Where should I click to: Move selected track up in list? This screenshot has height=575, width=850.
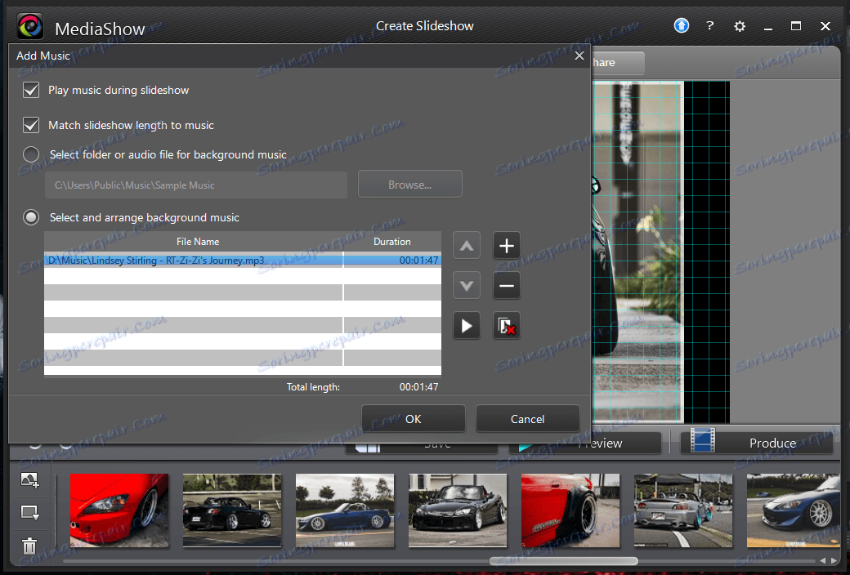pos(467,246)
